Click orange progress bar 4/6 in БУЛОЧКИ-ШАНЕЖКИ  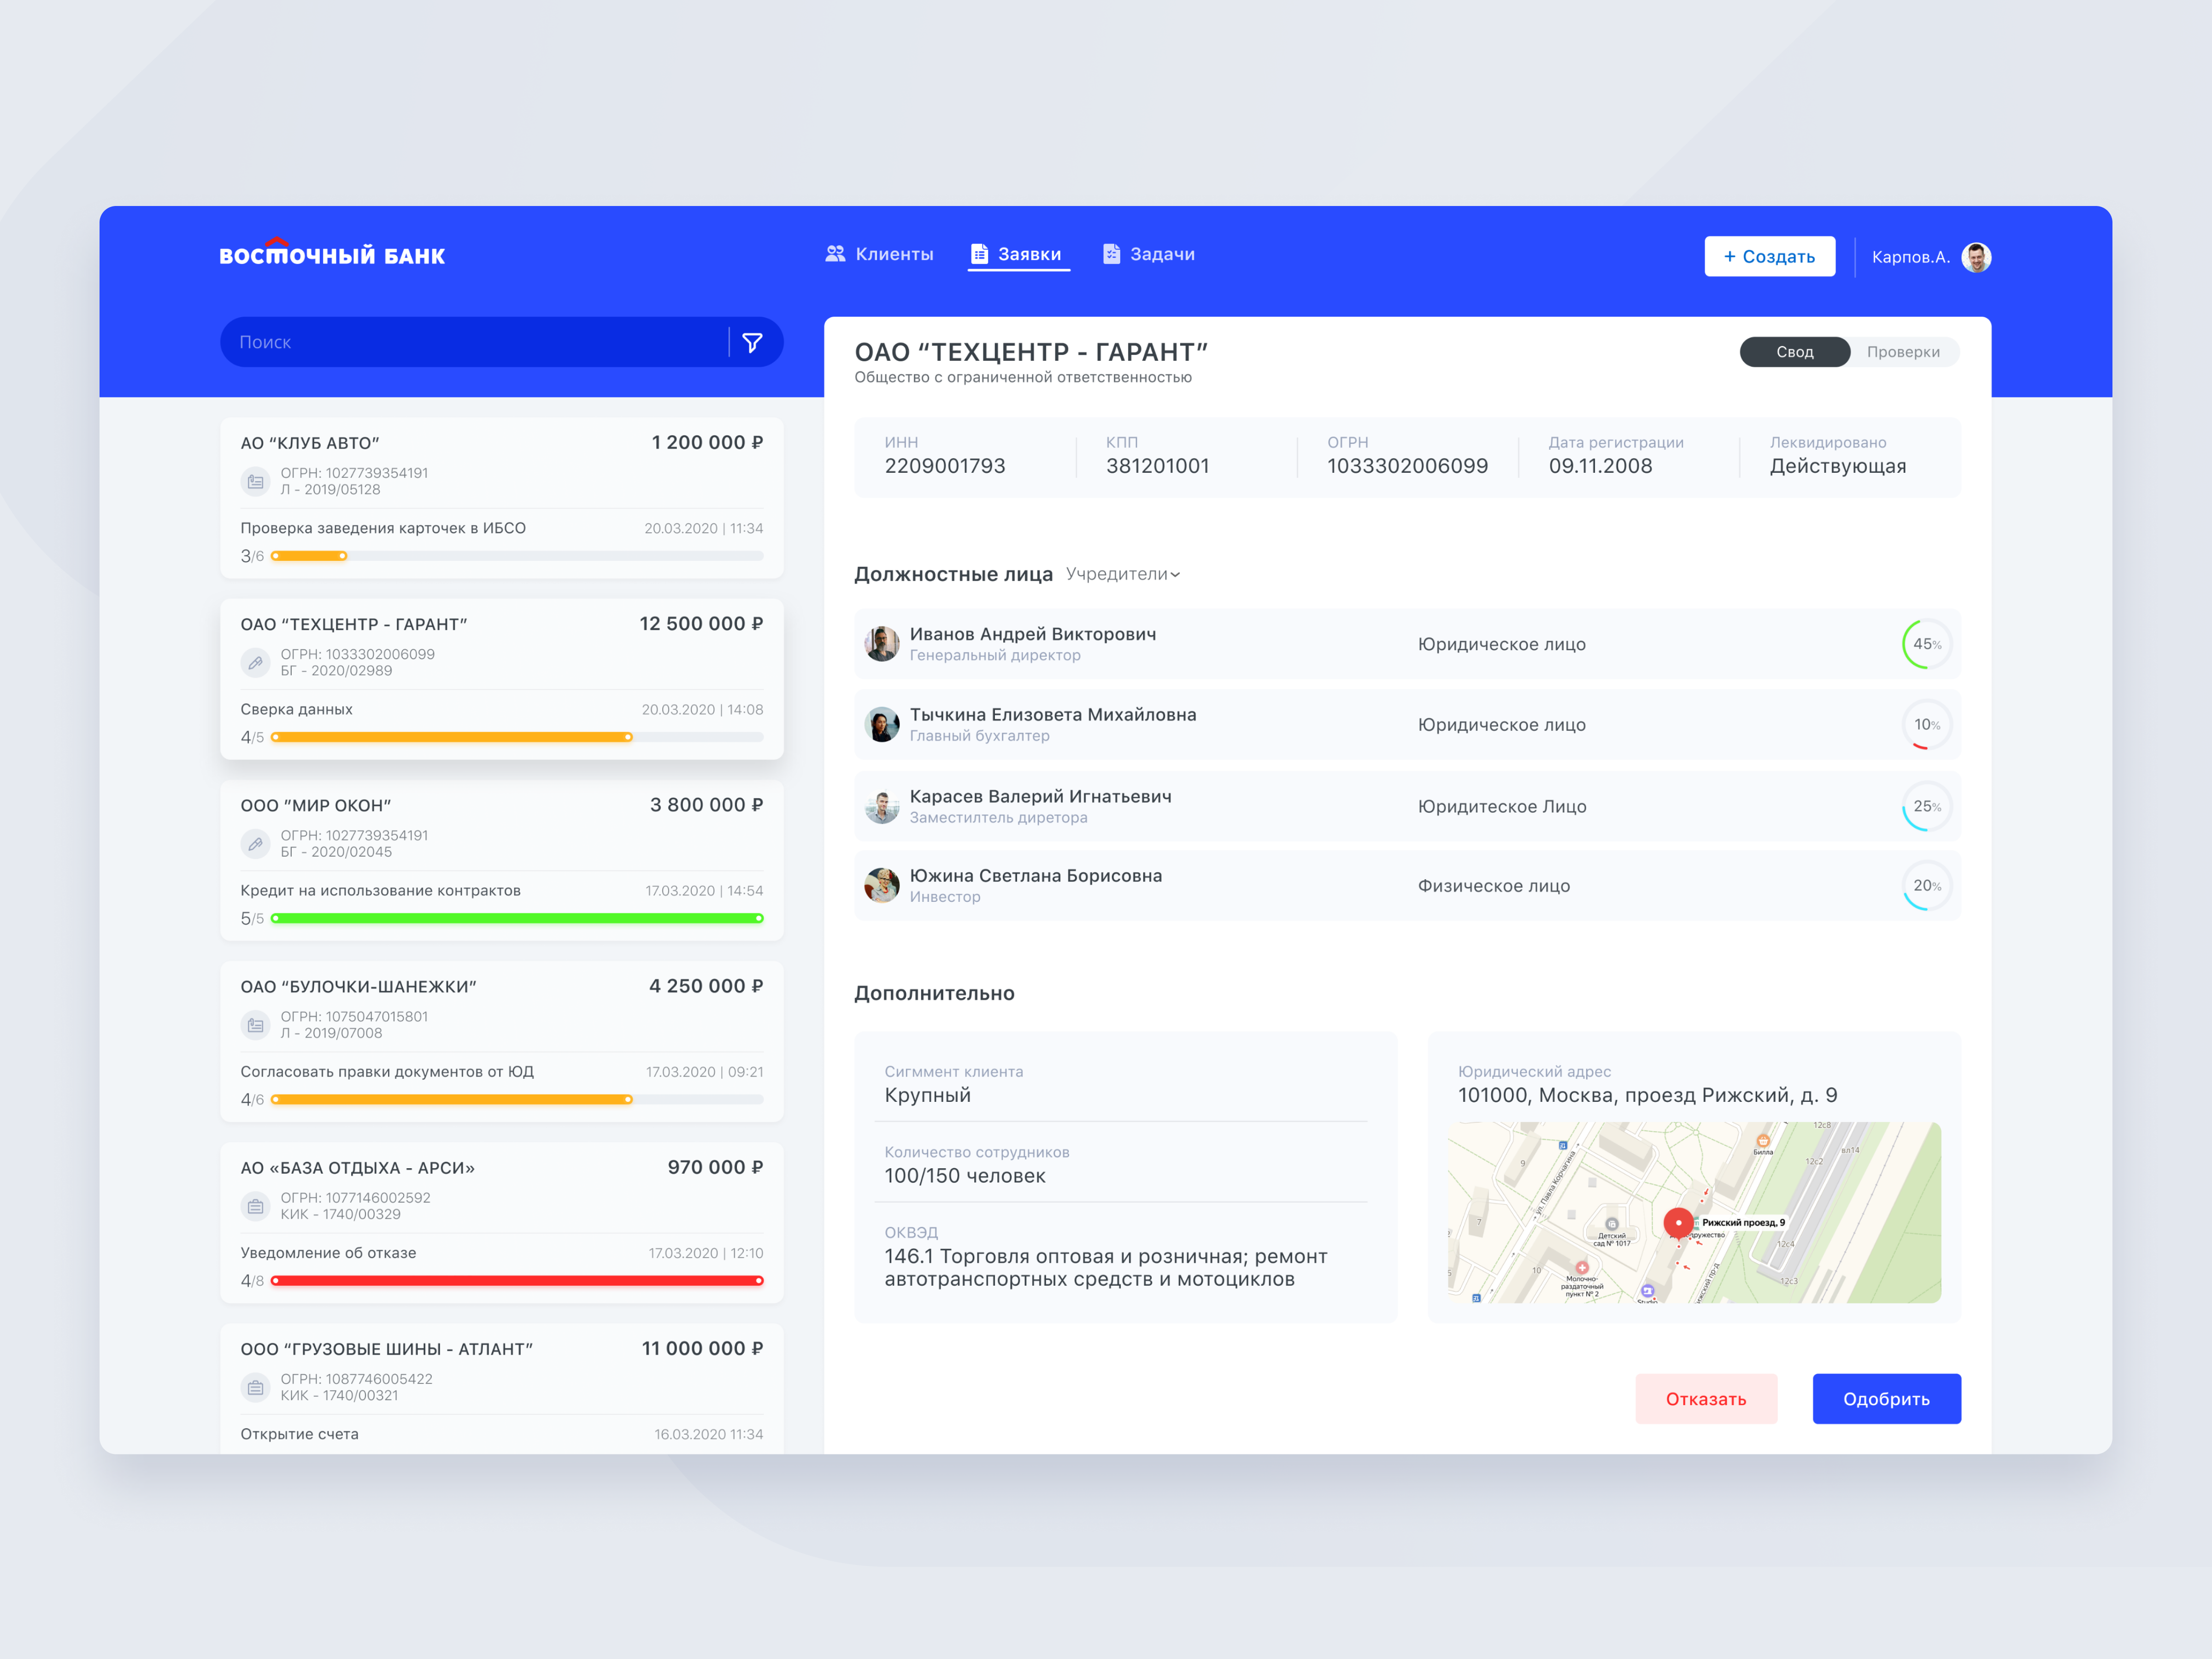click(x=517, y=1099)
